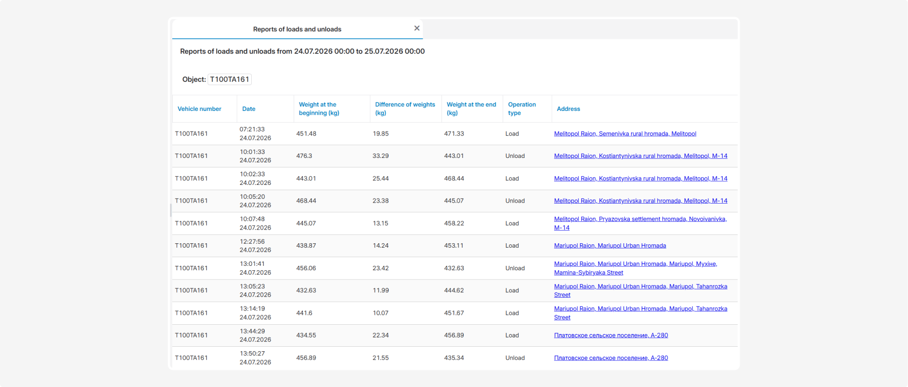Open the 10:01:33 Kostiantynivska hromada address link

coord(641,156)
